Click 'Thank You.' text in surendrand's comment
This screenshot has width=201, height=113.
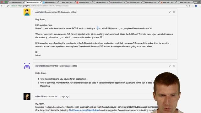click(x=45, y=86)
